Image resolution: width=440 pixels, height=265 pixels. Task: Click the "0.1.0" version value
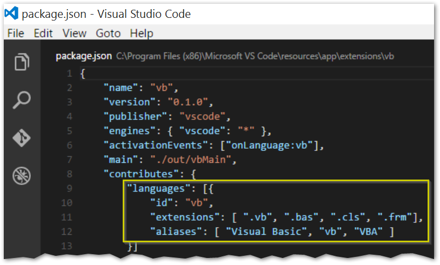click(x=188, y=102)
